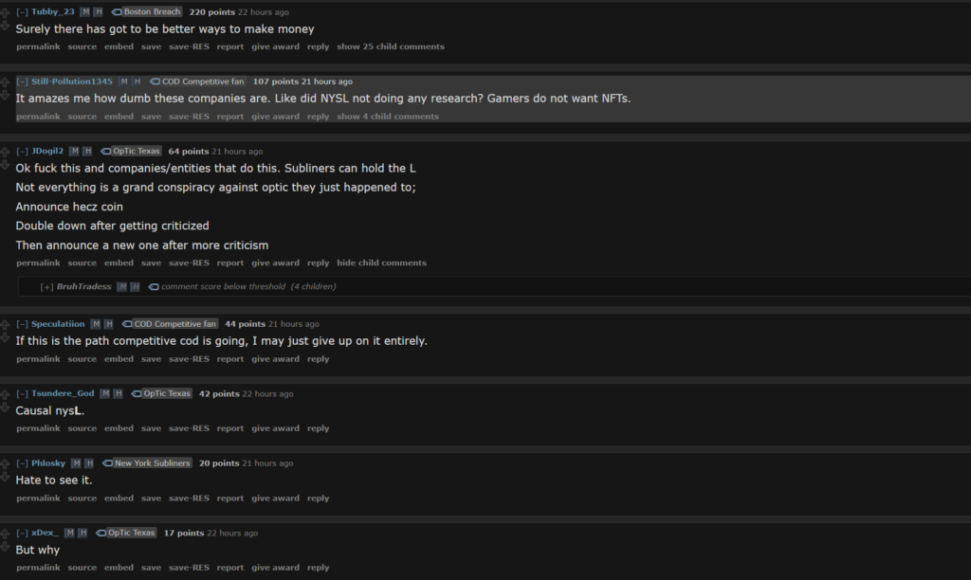971x580 pixels.
Task: Reply to Tsundere_God's comment
Action: (319, 428)
